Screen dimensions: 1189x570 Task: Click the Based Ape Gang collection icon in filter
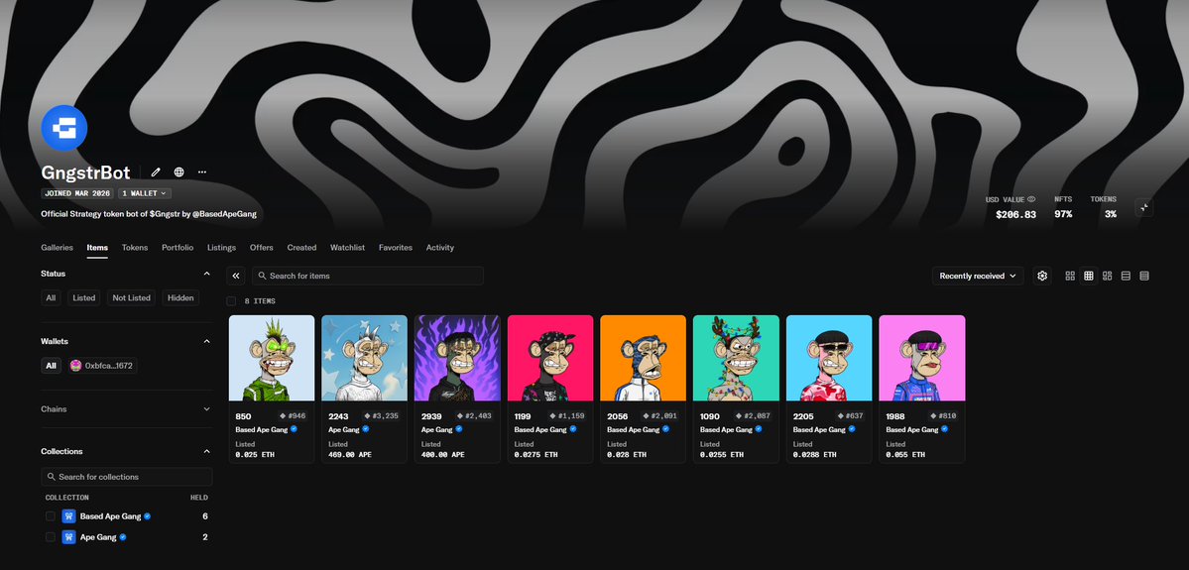68,516
